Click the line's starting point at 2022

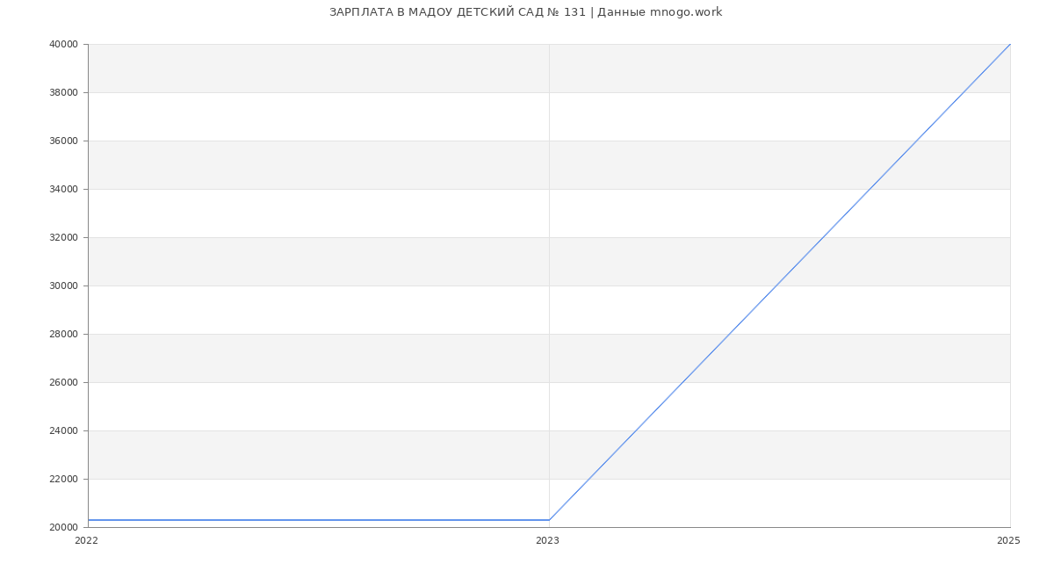(88, 520)
